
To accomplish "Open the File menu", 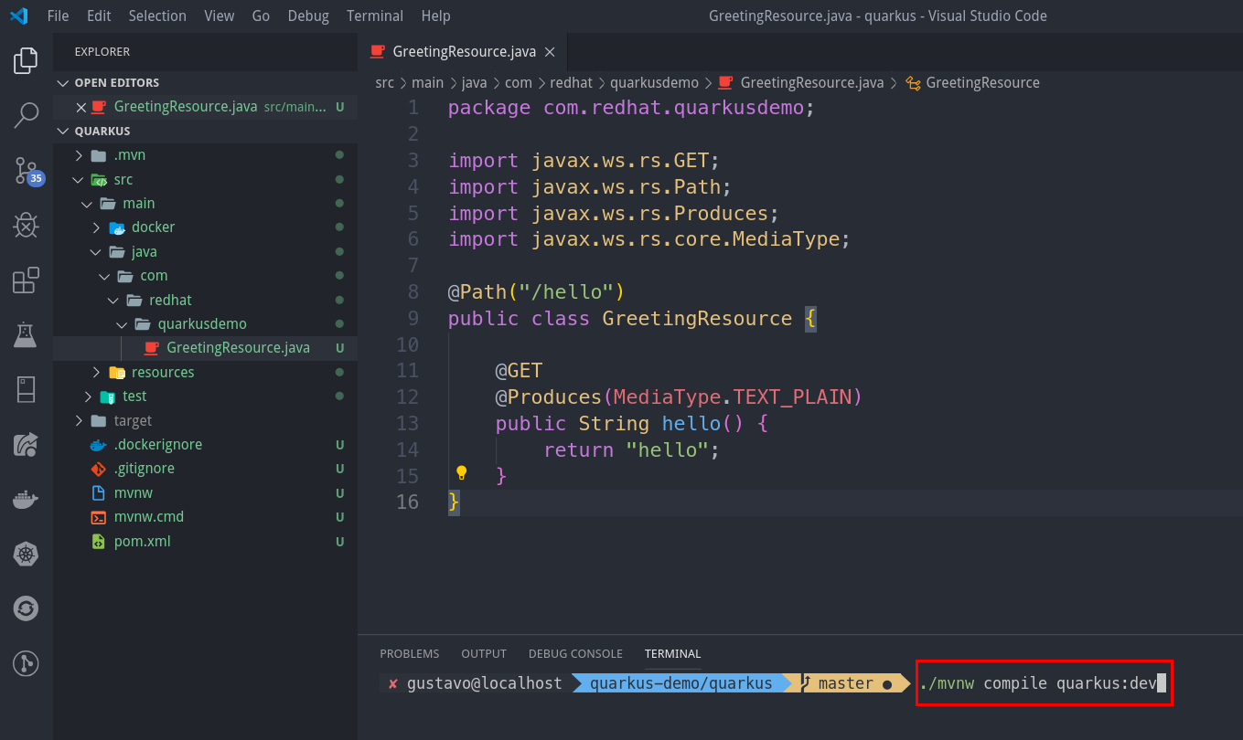I will 58,16.
